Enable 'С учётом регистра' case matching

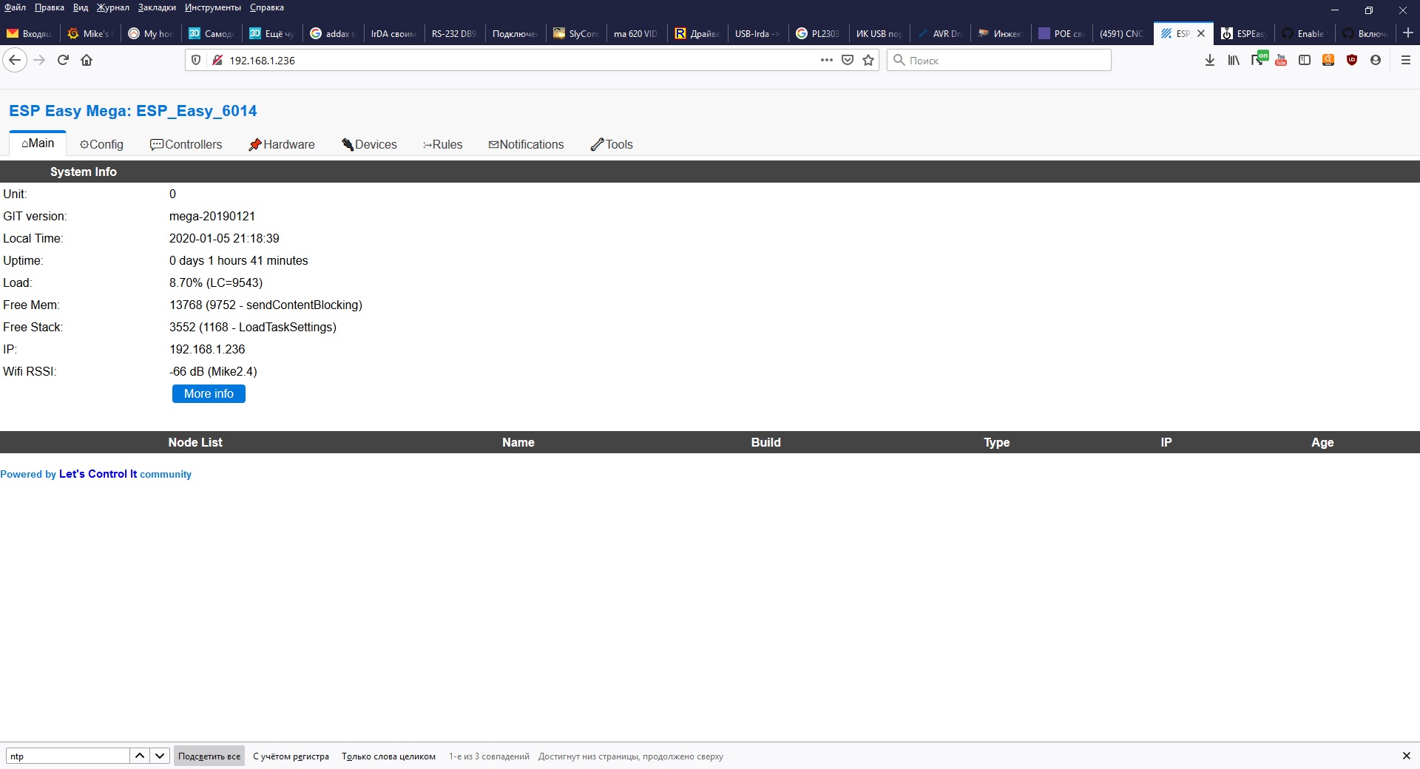(291, 756)
